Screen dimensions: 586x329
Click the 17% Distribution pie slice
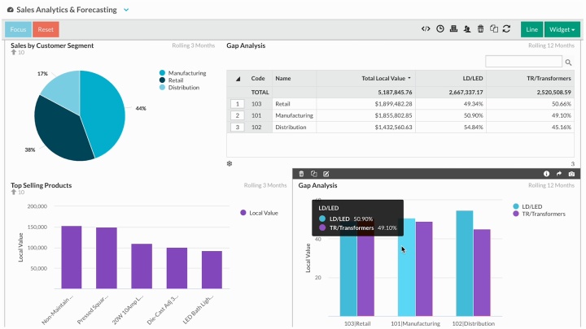[63, 89]
